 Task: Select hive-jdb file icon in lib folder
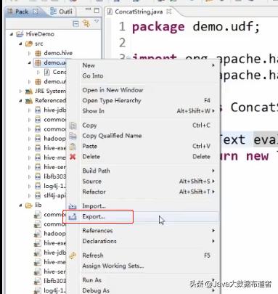point(38,253)
